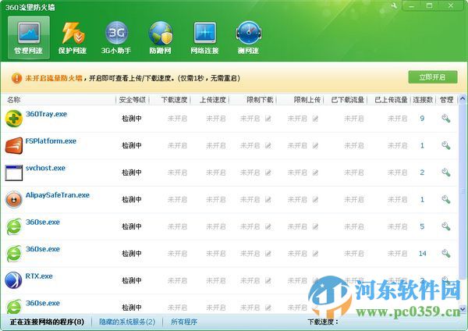Open manage wrench for FSPlatform.exe
The image size is (468, 331).
(446, 145)
